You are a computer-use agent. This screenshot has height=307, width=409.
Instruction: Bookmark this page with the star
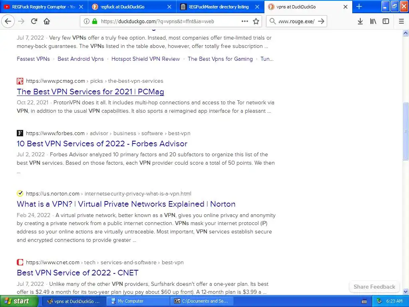pos(256,22)
